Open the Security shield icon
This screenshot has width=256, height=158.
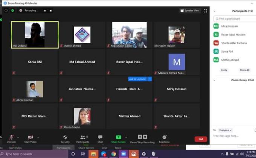(x=65, y=137)
